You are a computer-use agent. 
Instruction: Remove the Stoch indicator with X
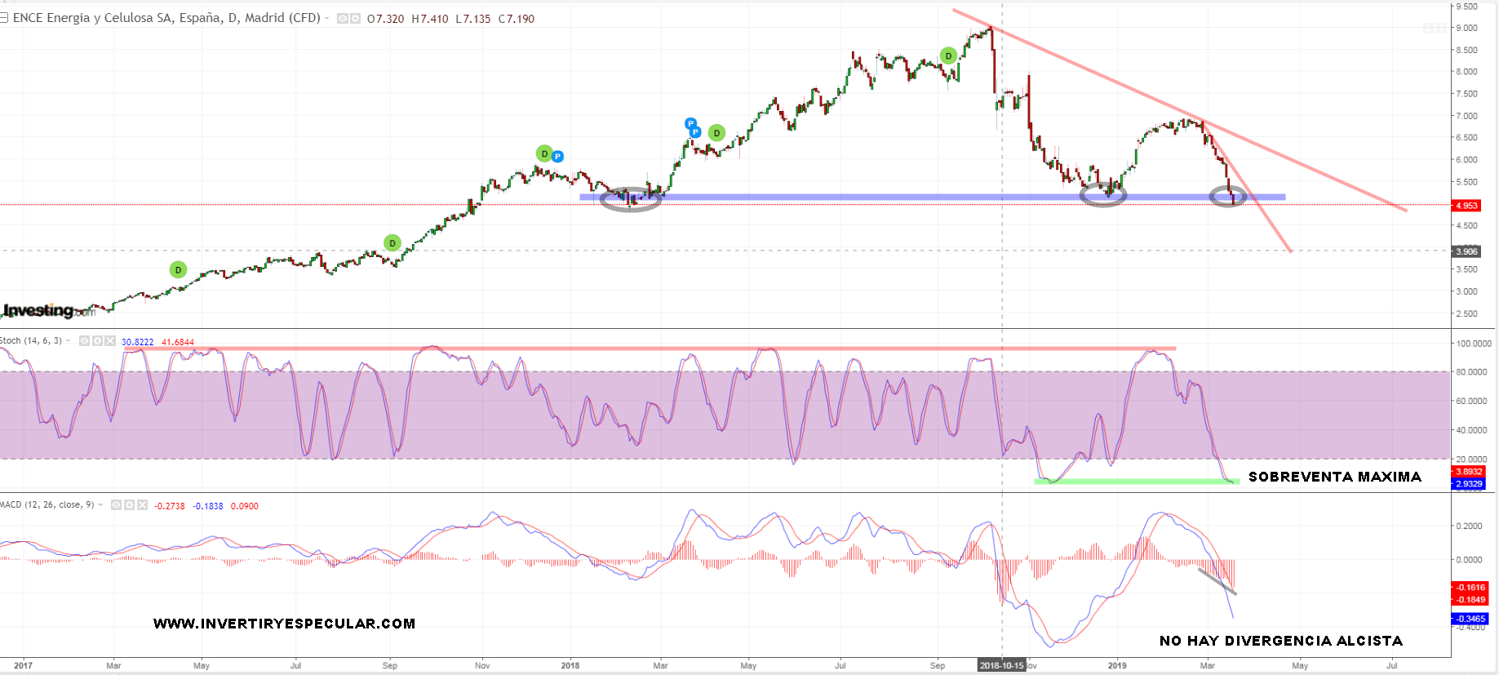click(x=110, y=341)
